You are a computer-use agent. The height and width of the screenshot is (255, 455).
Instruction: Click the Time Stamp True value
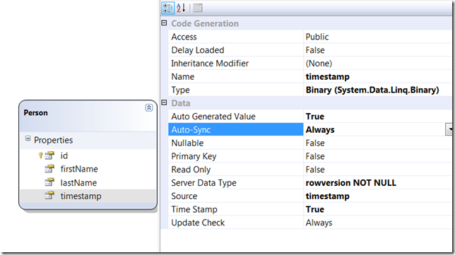coord(315,210)
